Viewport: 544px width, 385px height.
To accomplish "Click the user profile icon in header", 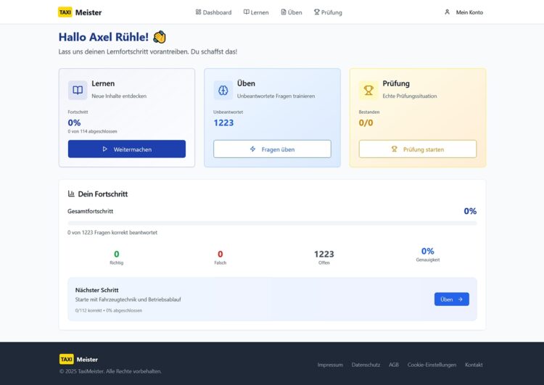I will [447, 12].
